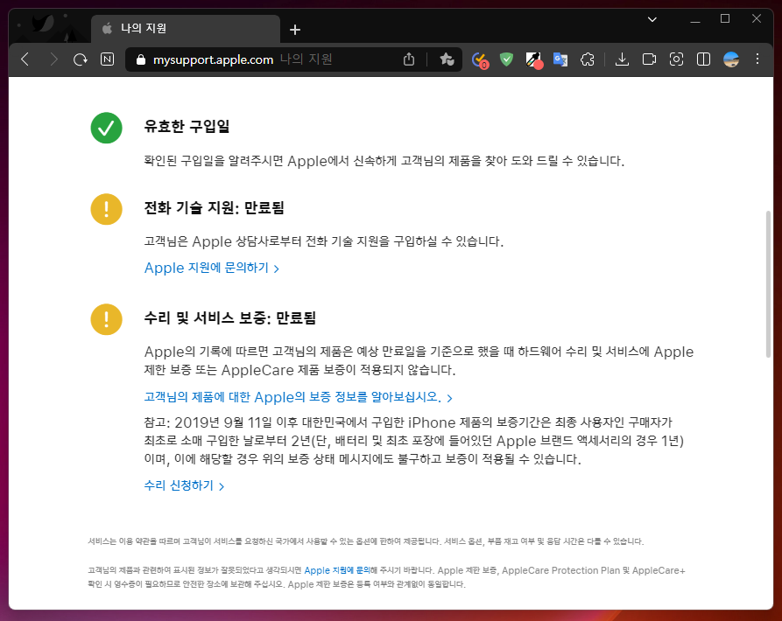Reload the current page
Image resolution: width=782 pixels, height=621 pixels.
81,59
